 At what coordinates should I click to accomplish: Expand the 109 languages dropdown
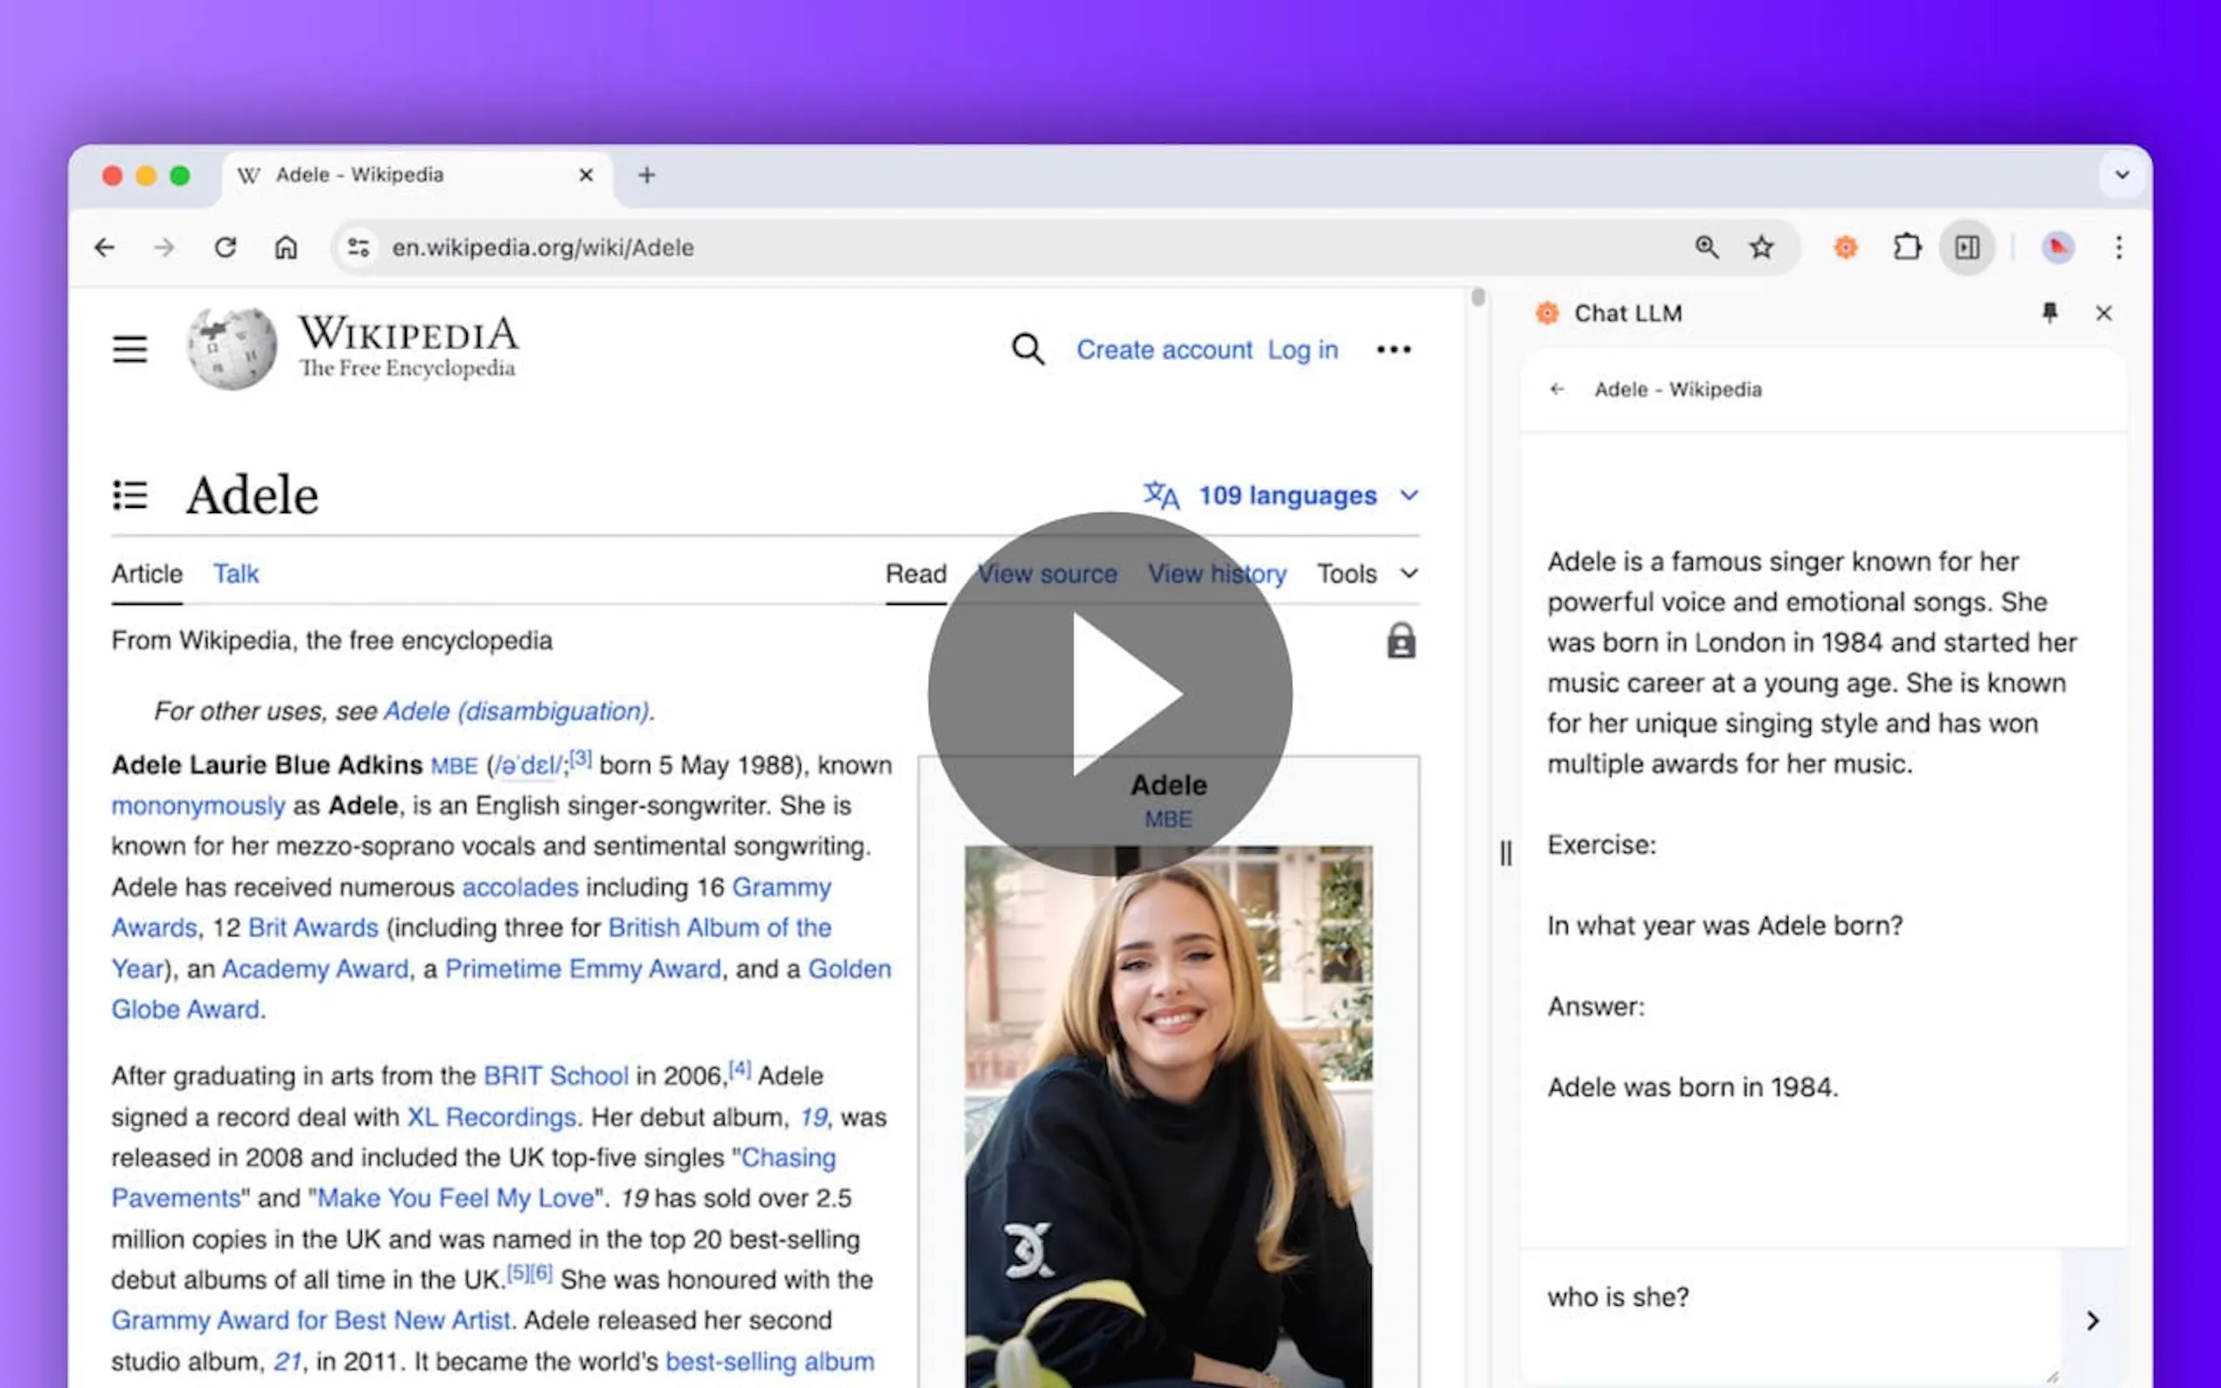(x=1285, y=496)
